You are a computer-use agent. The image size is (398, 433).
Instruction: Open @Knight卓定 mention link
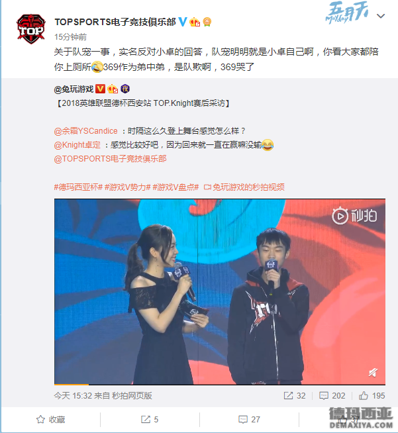(x=77, y=145)
